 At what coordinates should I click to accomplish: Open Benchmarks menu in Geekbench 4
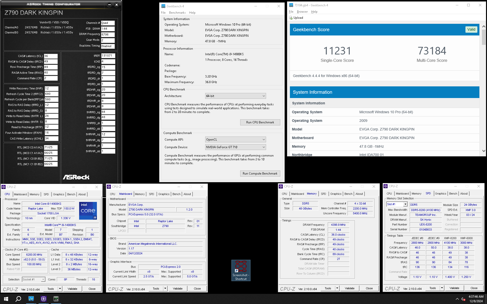click(x=177, y=13)
